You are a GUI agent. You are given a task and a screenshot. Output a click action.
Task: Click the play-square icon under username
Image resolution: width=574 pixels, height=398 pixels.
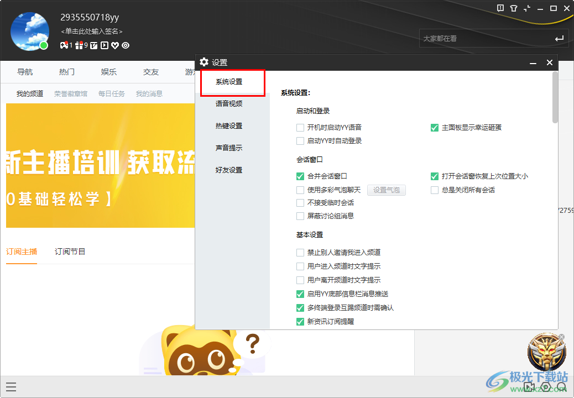[x=105, y=45]
